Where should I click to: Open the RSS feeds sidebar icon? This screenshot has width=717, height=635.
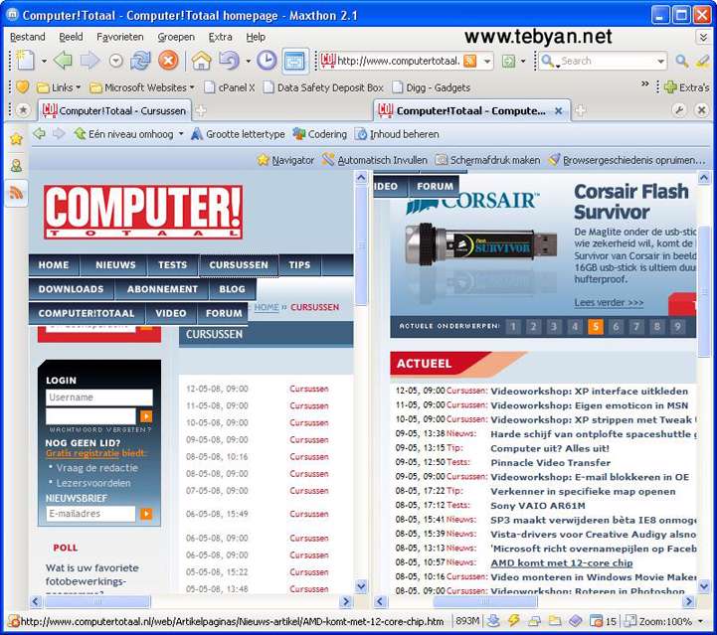pyautogui.click(x=17, y=193)
